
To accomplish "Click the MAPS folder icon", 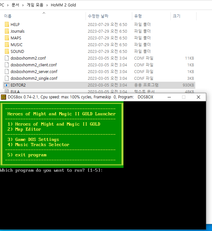I will pos(7,38).
